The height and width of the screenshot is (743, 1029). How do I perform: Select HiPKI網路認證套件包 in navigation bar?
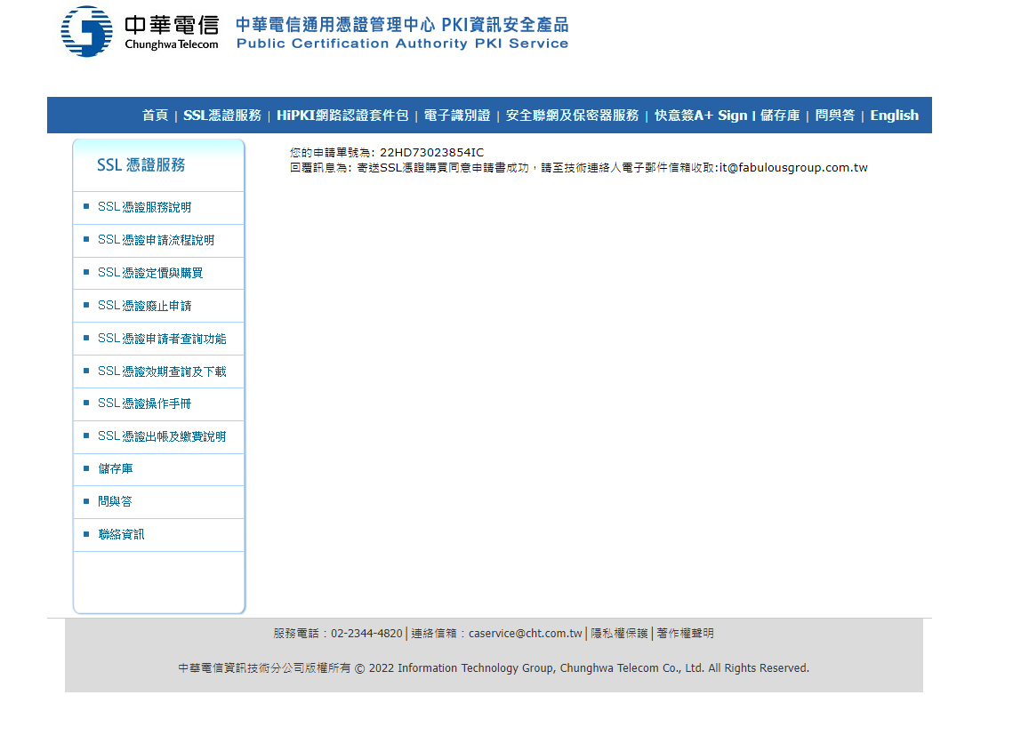[x=342, y=116]
